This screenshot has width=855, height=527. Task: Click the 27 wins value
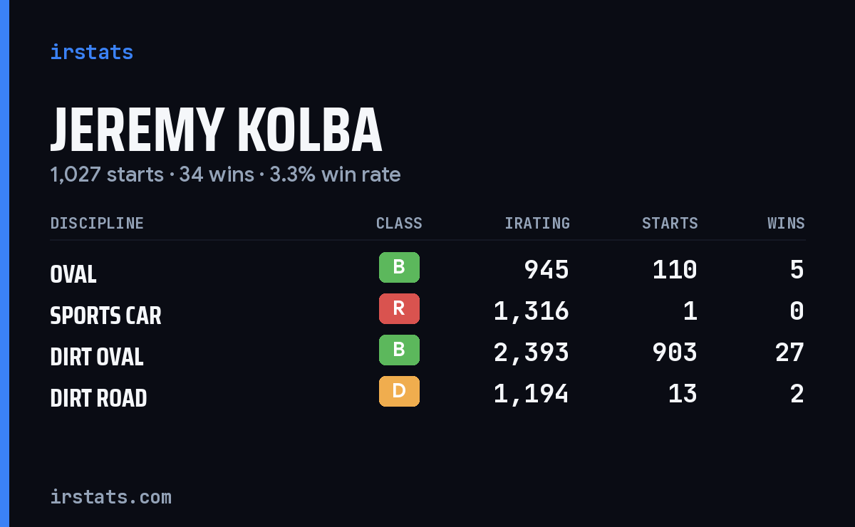coord(789,353)
